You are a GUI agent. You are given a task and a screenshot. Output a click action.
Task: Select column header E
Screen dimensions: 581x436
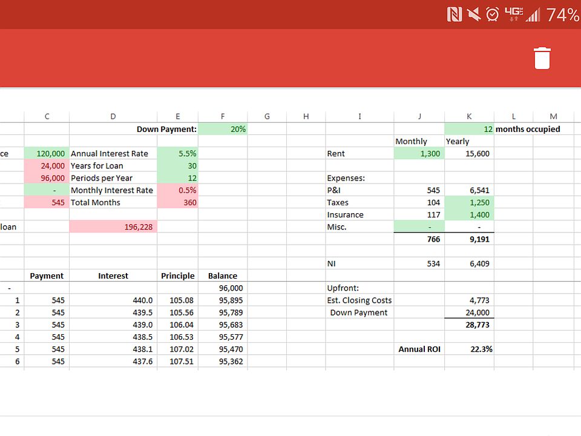[x=178, y=116]
